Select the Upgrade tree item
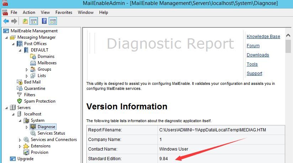Image resolution: width=293 pixels, height=163 pixels. (25, 159)
